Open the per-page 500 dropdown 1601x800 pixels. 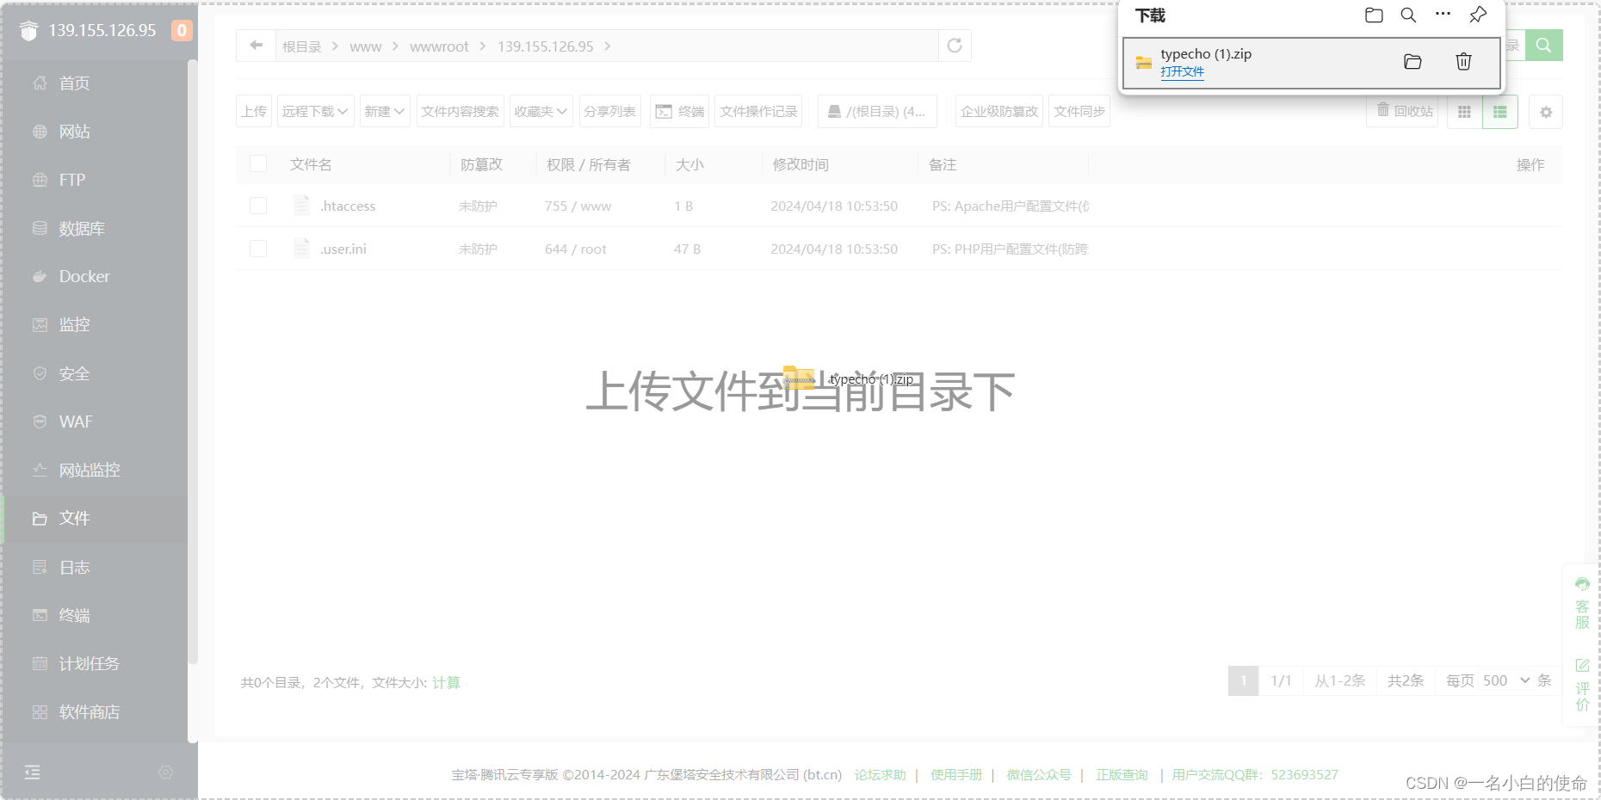coord(1505,680)
